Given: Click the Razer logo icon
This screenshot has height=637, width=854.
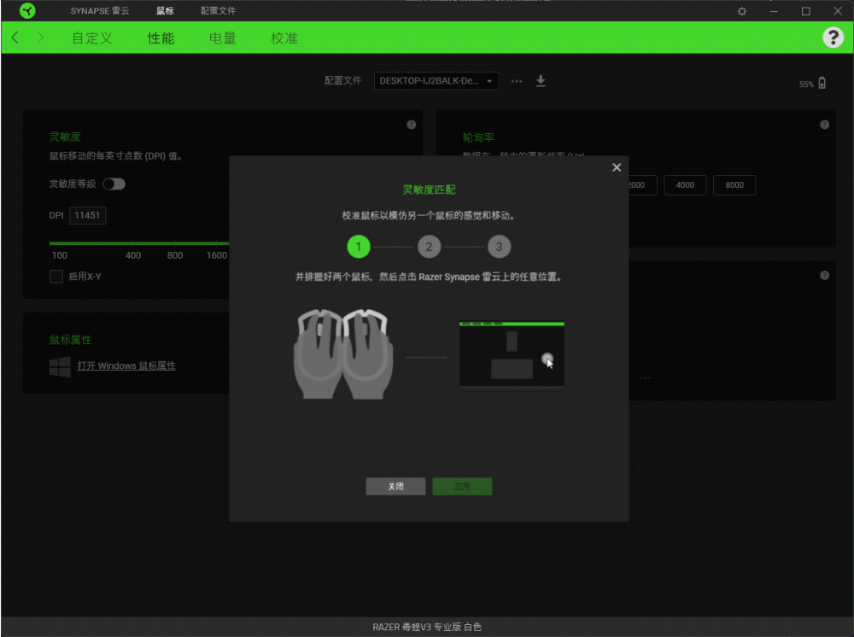Looking at the screenshot, I should (27, 11).
